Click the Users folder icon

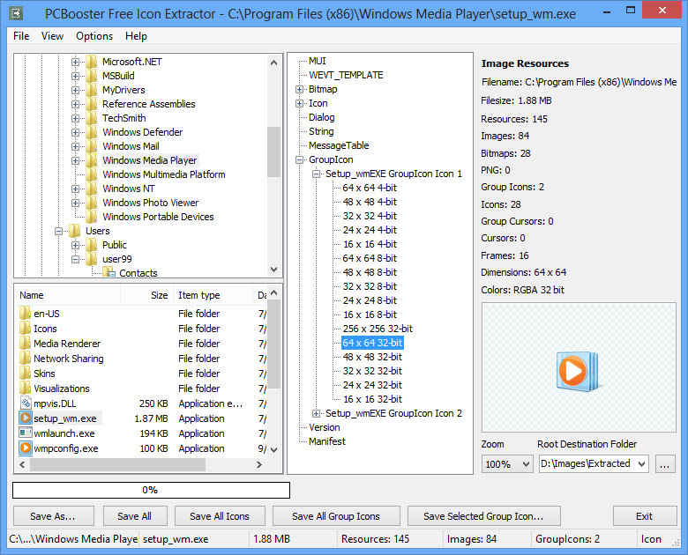pos(75,231)
